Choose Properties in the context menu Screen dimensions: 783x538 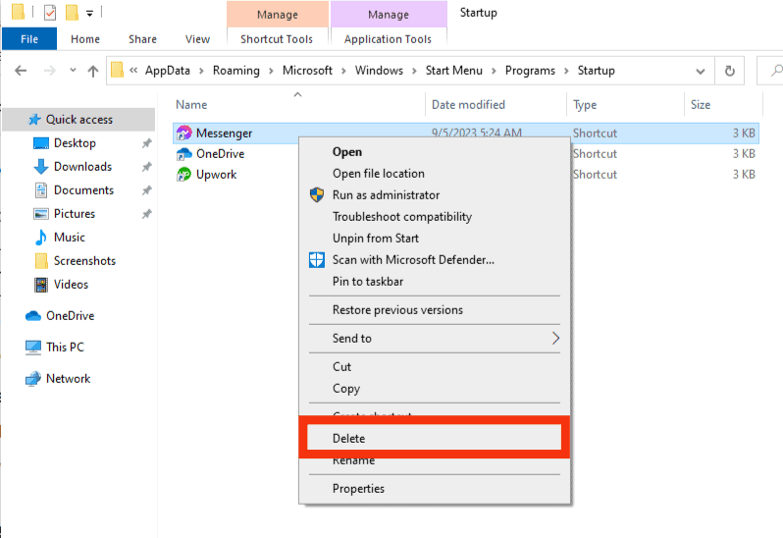[x=435, y=489]
